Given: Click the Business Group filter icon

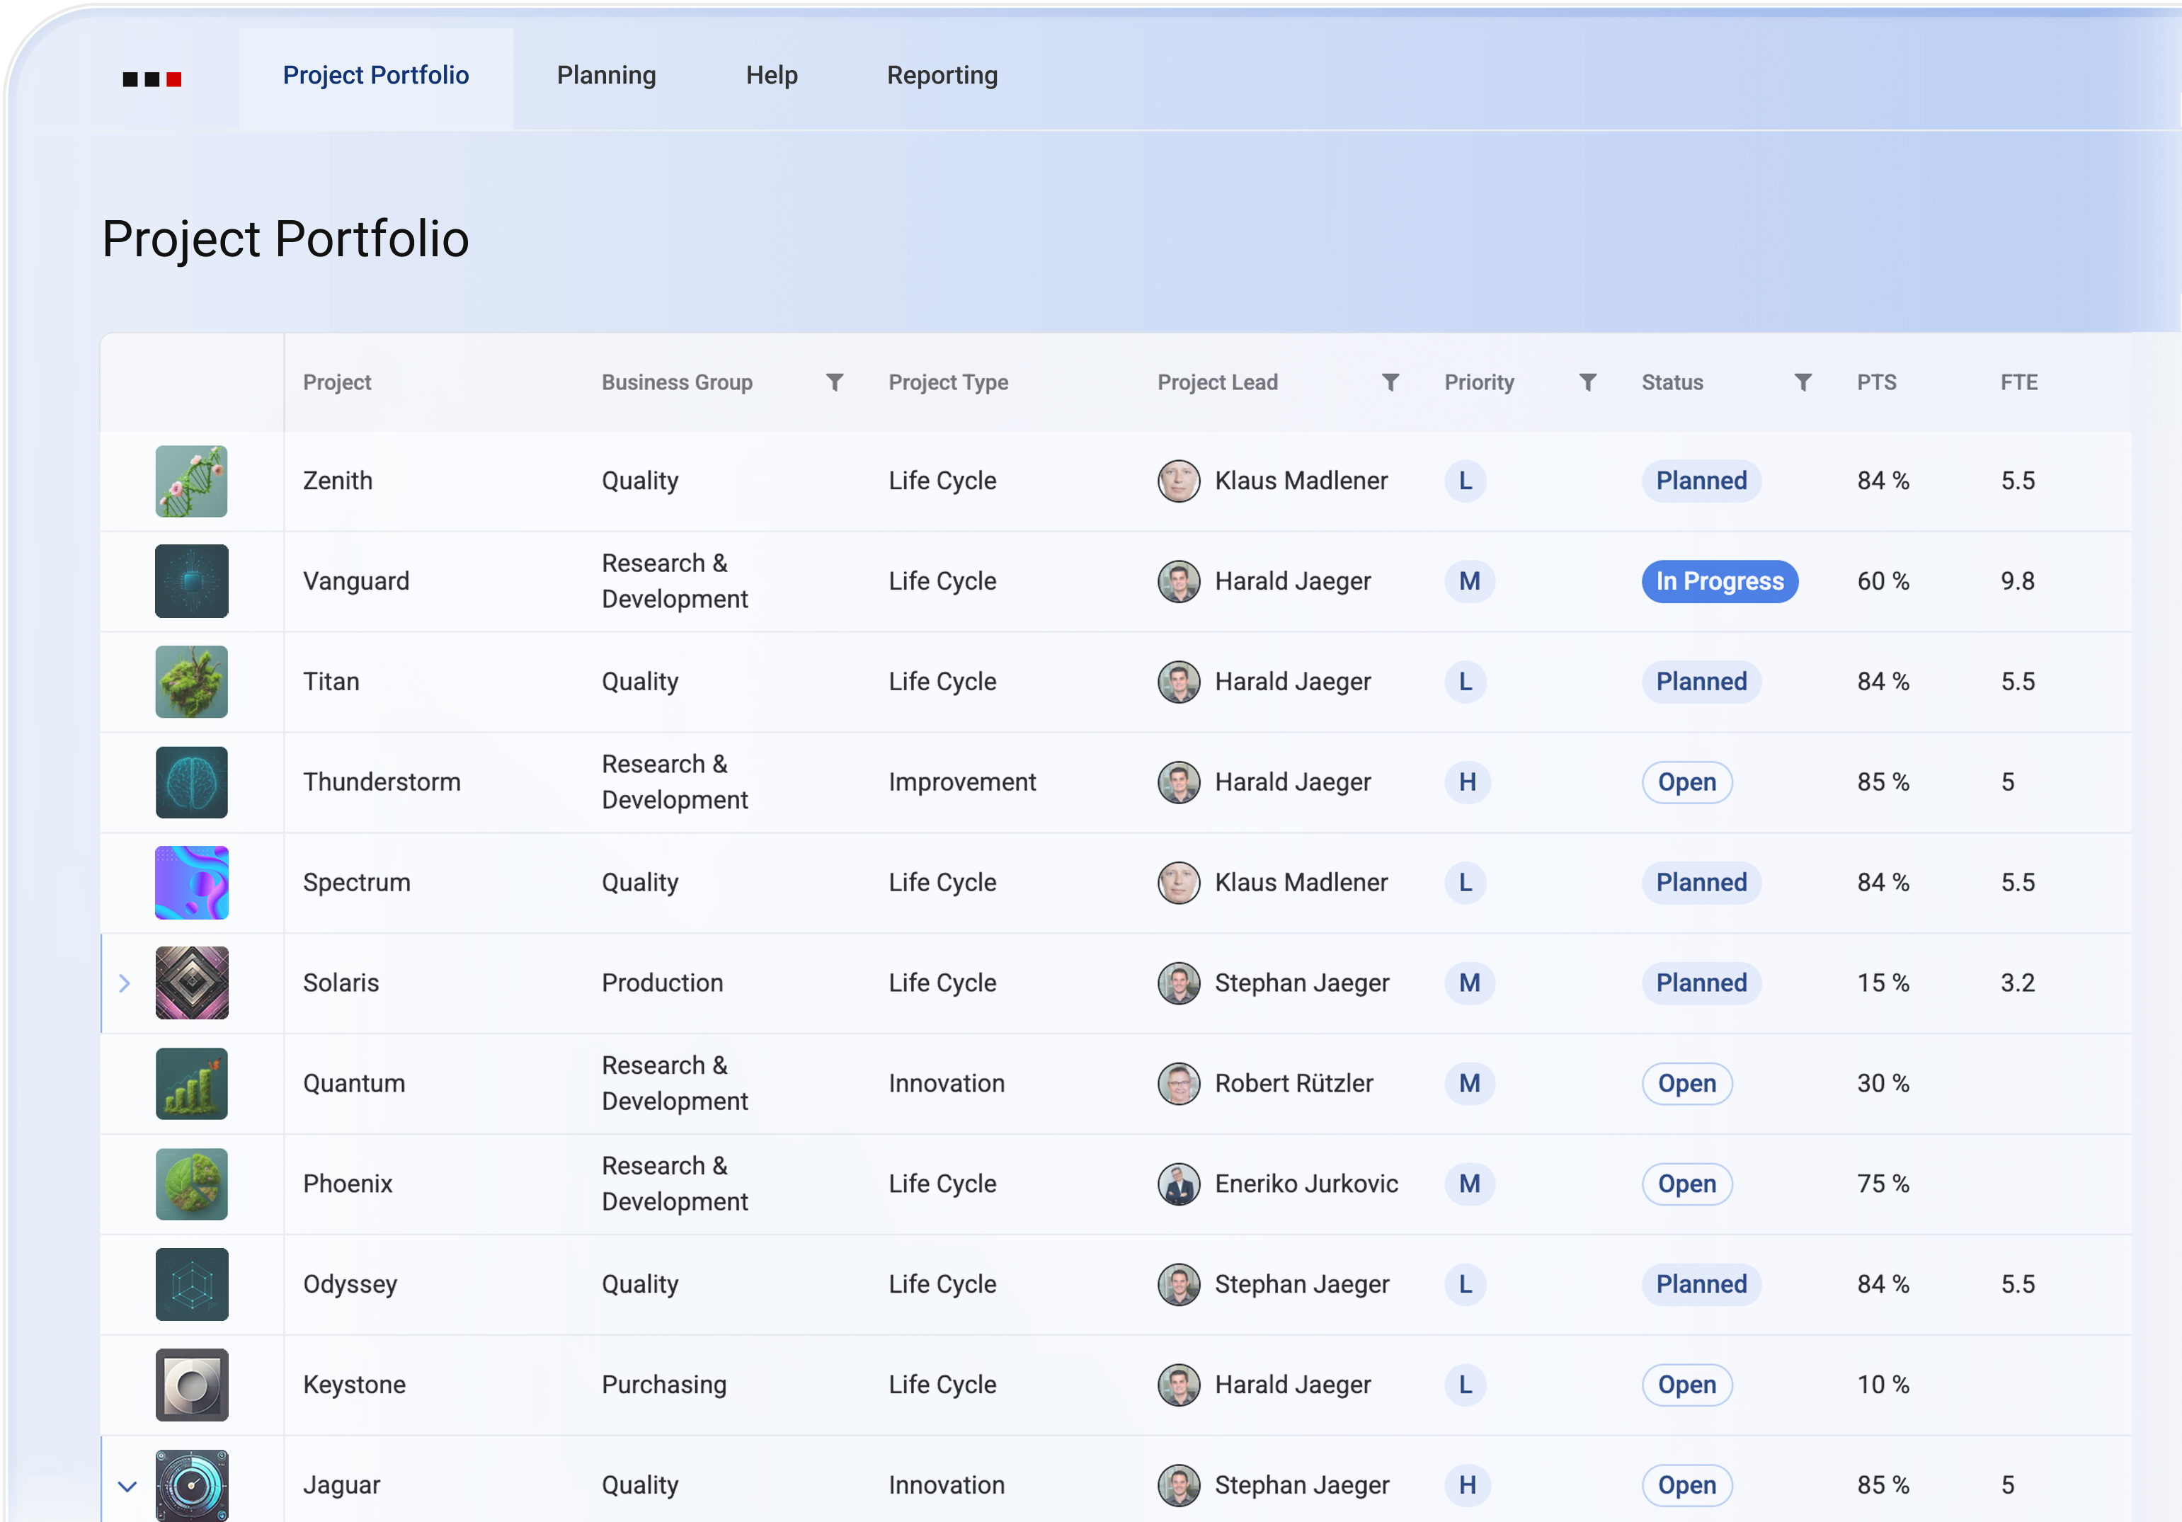Looking at the screenshot, I should [833, 382].
